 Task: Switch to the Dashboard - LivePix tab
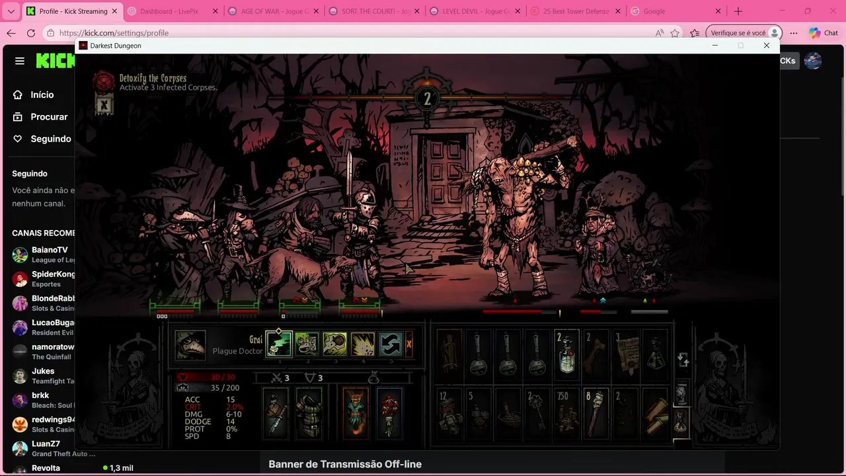172,11
